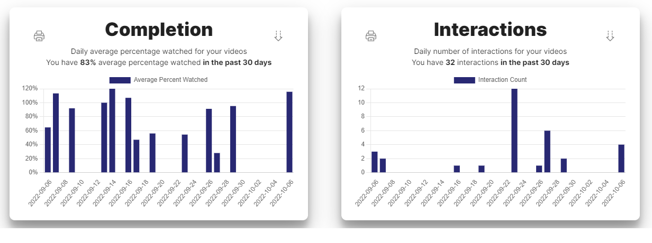Download the Completion chart data
Image resolution: width=652 pixels, height=243 pixels.
[x=278, y=36]
